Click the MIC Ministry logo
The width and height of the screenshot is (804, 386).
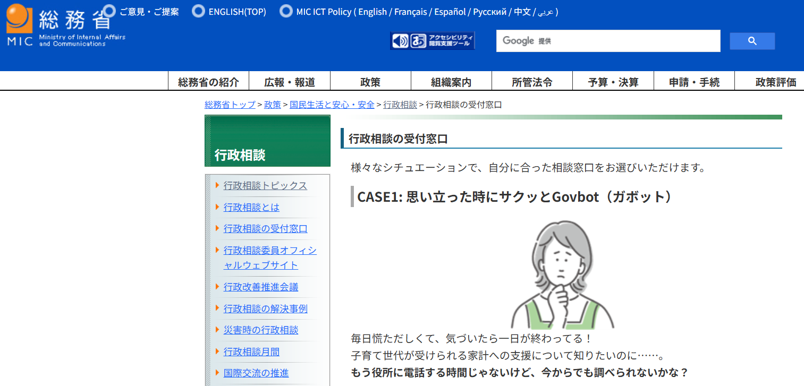click(58, 24)
